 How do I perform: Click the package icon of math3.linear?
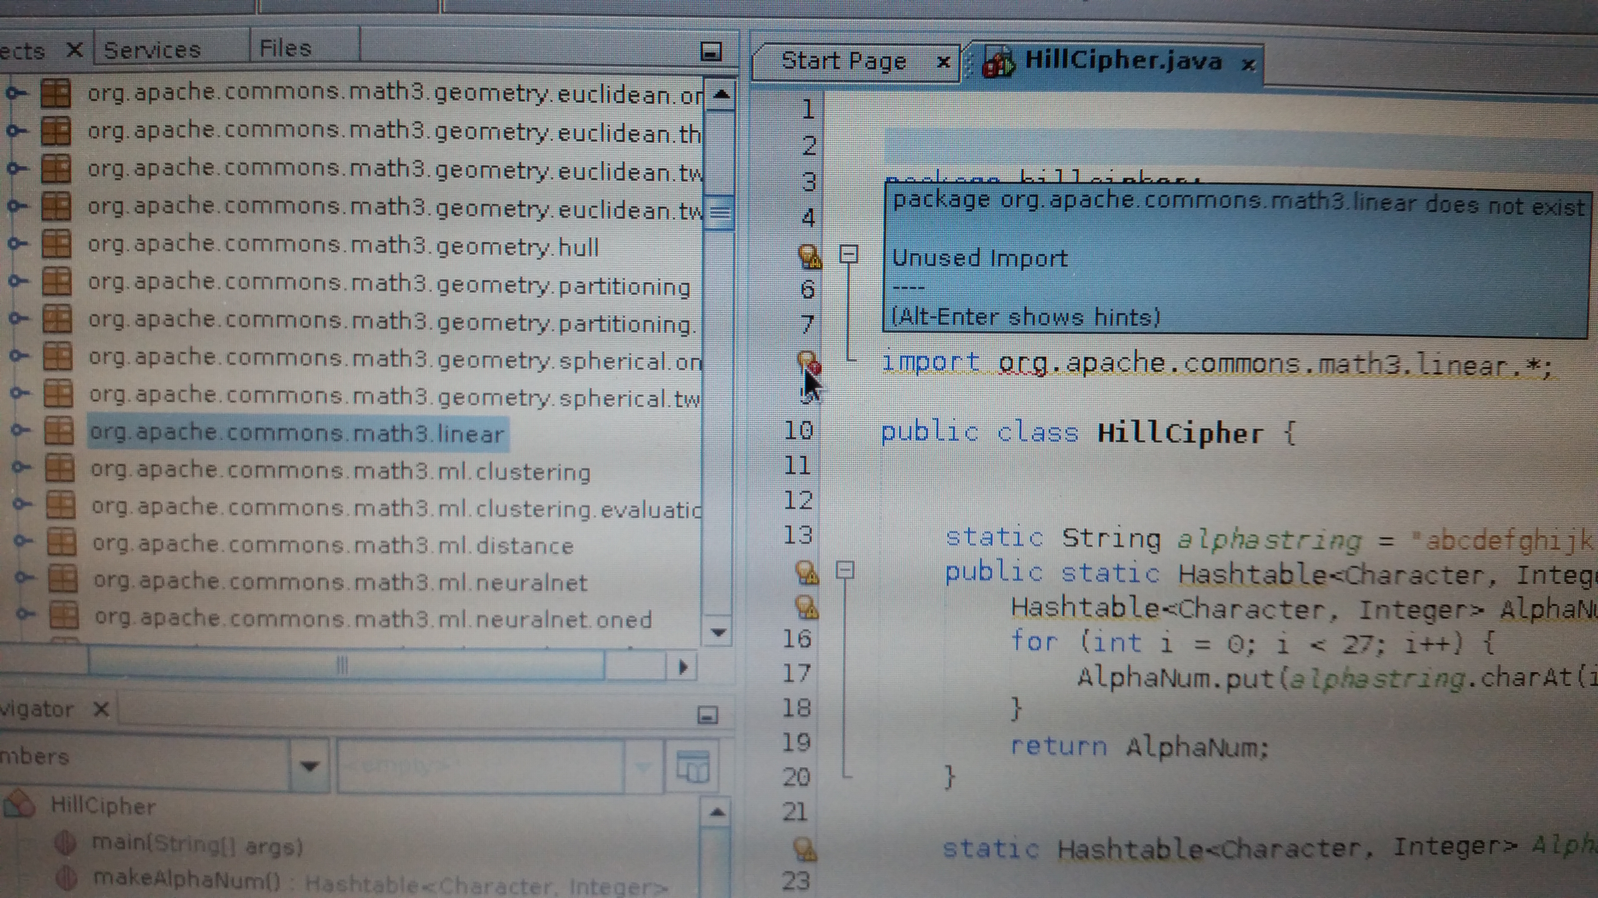pos(59,431)
